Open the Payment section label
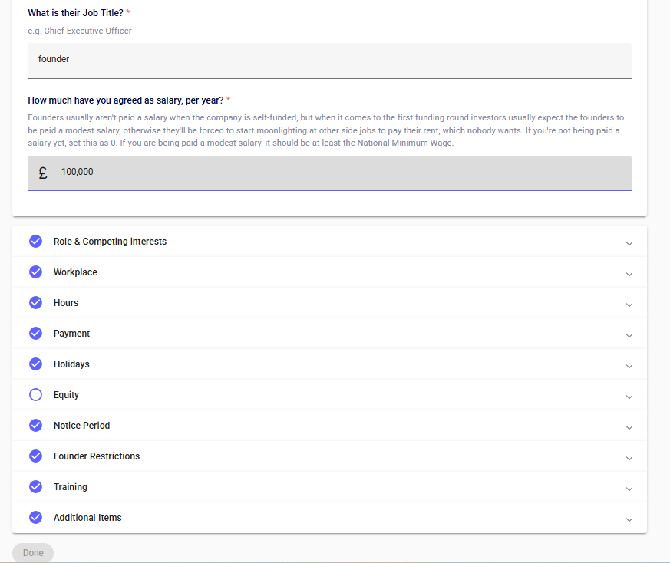670x563 pixels. (x=71, y=334)
